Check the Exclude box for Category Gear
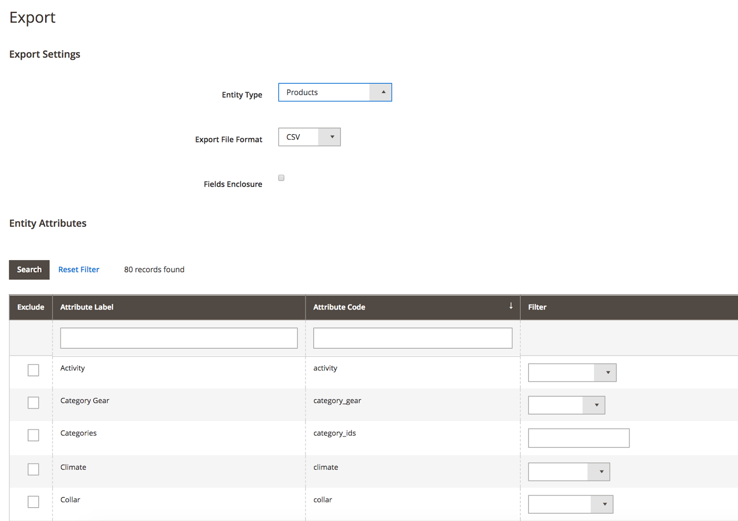 tap(33, 403)
